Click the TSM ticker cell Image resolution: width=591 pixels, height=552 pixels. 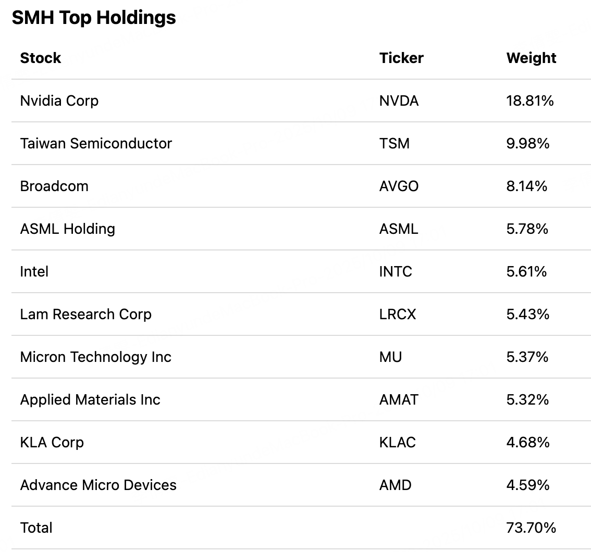[395, 143]
